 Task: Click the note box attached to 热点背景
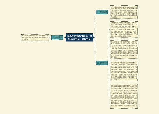pos(124,12)
